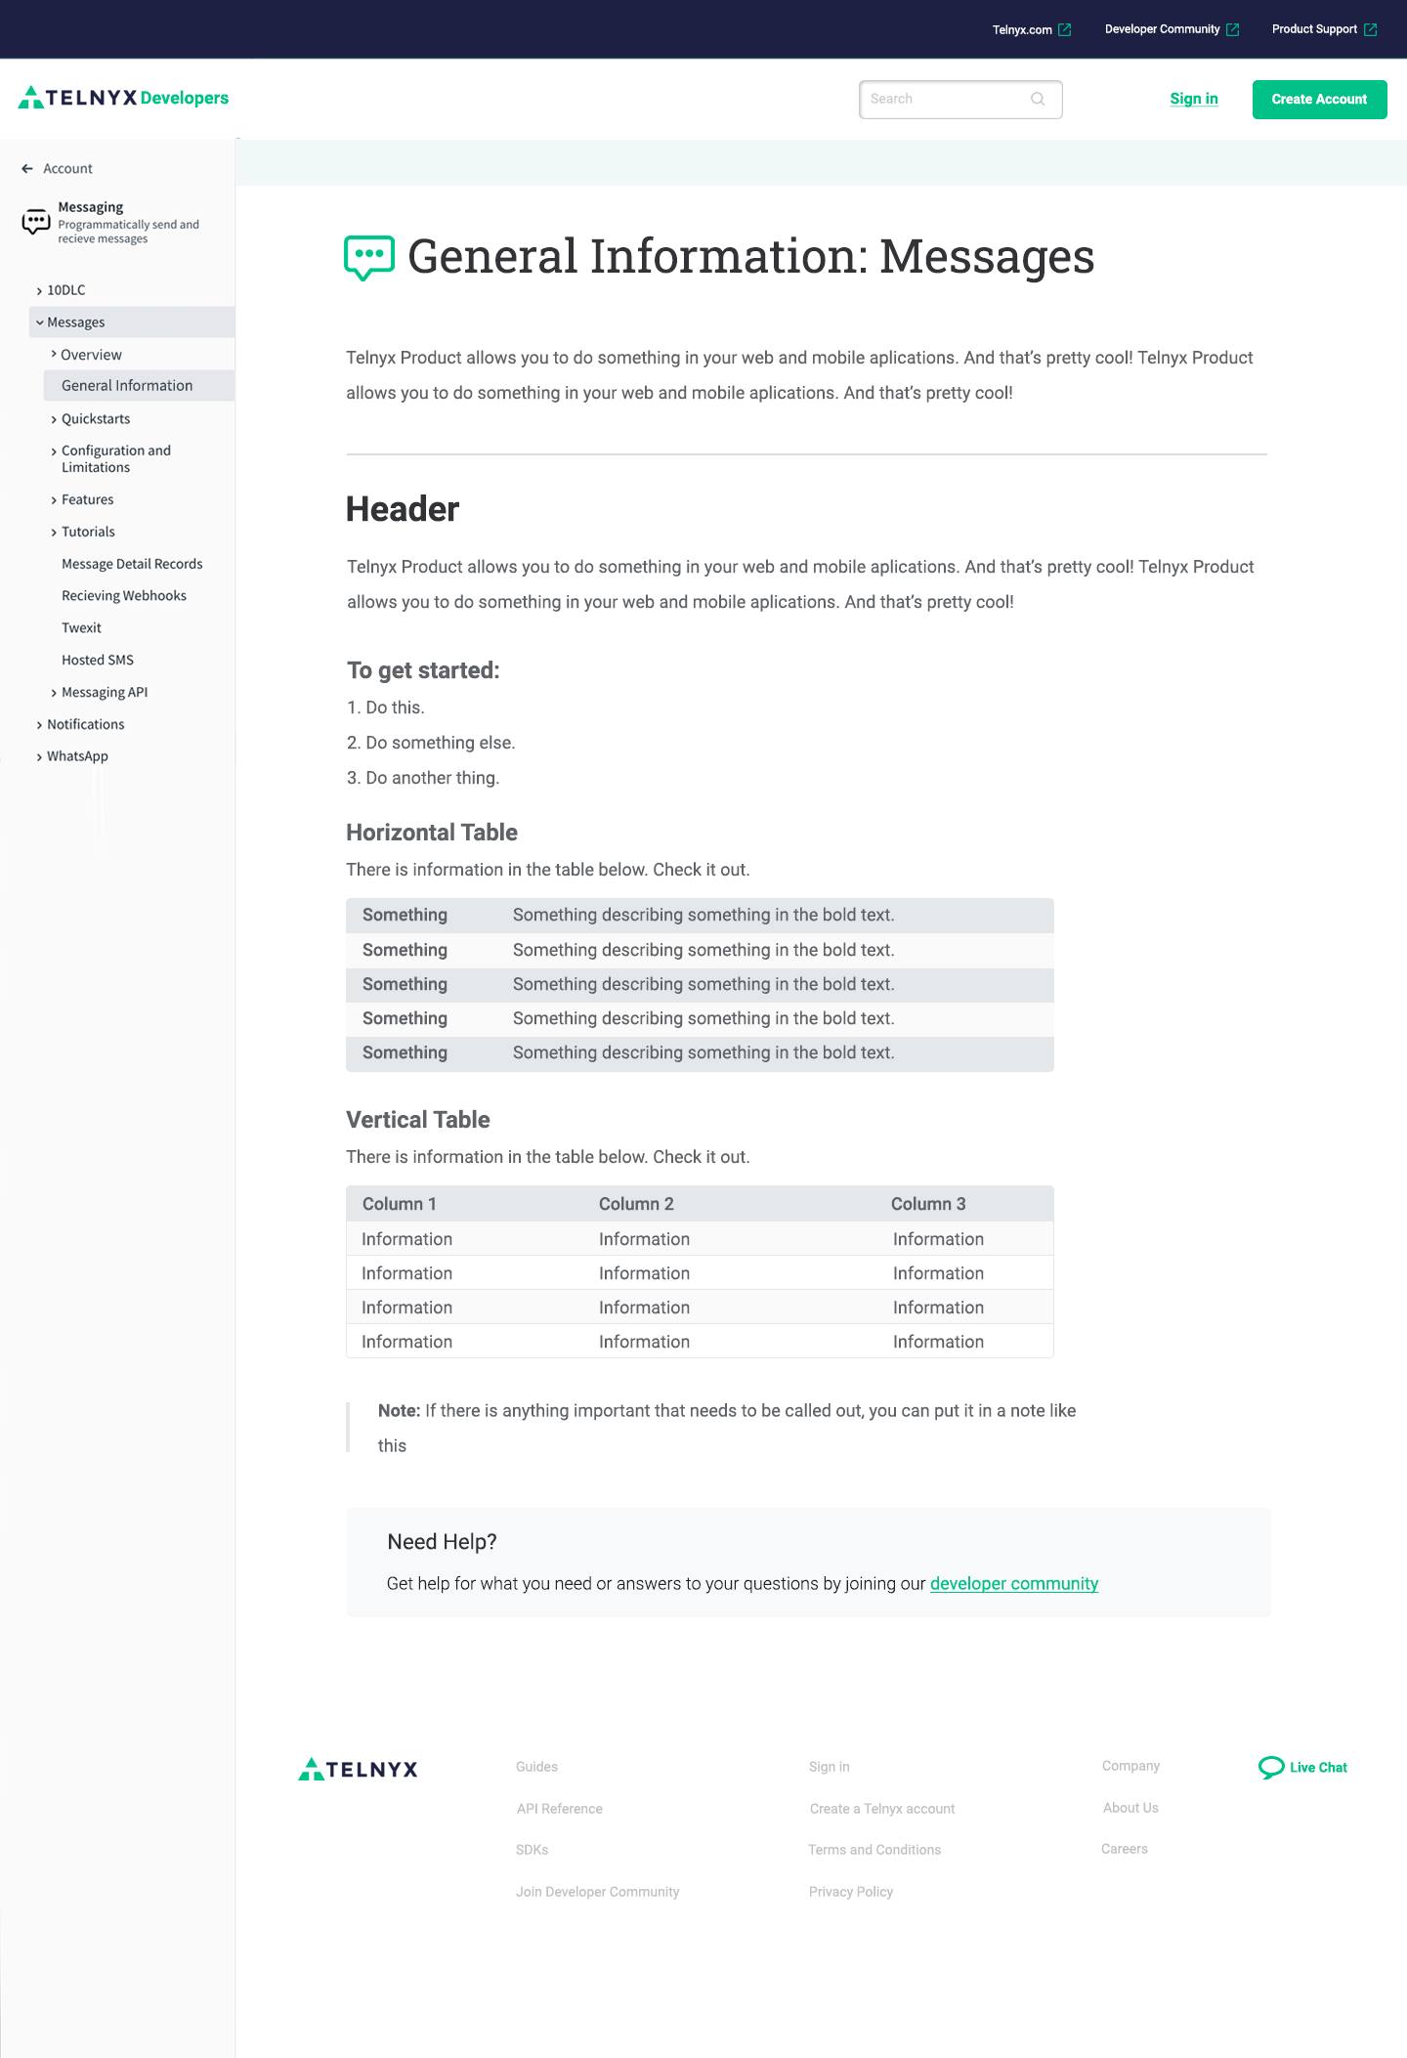Image resolution: width=1407 pixels, height=2058 pixels.
Task: Follow the developer community link
Action: coord(1013,1584)
